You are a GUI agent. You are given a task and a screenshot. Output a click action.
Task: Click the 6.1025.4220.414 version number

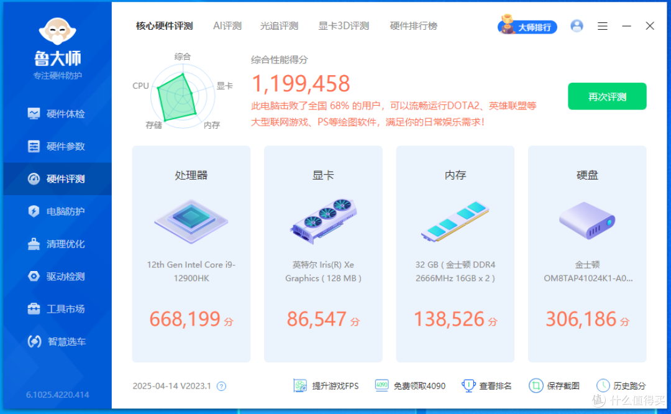(57, 395)
